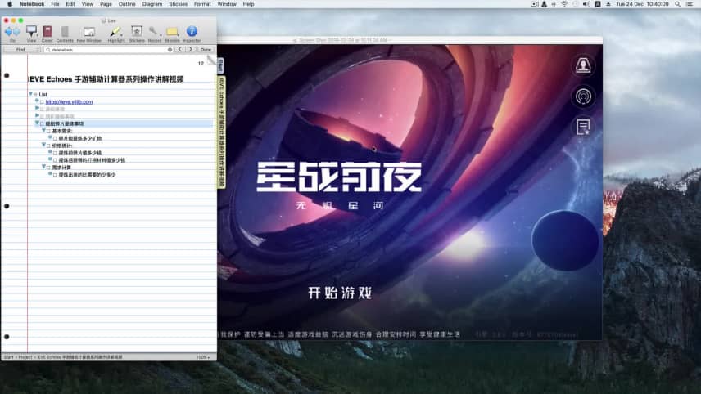Toggle checkbox on the 需求计算 row
701x394 pixels.
[x=49, y=168]
